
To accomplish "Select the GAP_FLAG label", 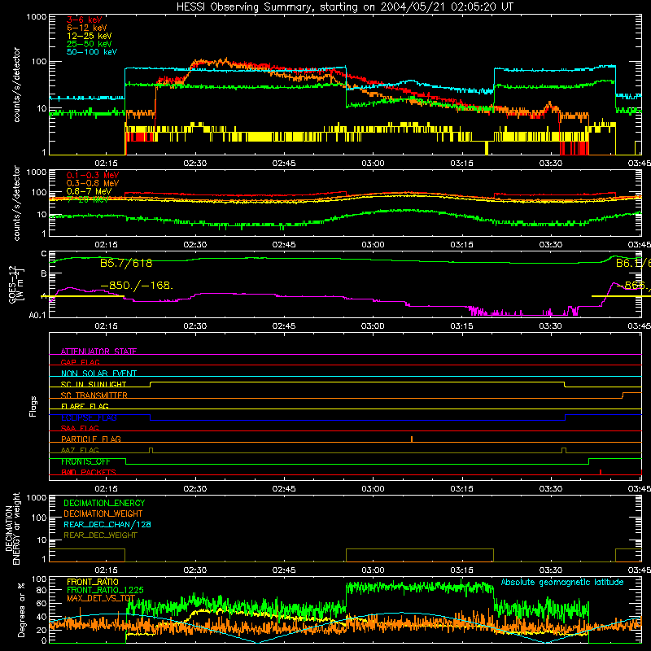I will (x=80, y=362).
